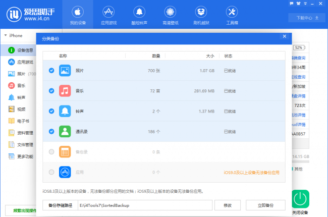328x217 pixels.
Task: Click the 通讯录 contact icon in the backup list
Action: click(65, 131)
